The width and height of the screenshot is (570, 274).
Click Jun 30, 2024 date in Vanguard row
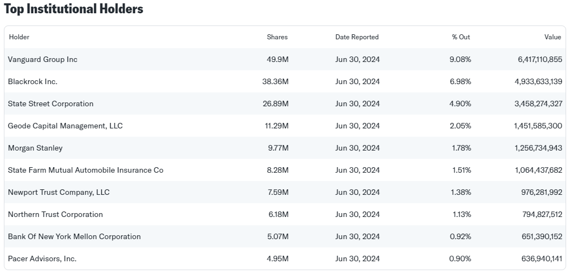pyautogui.click(x=357, y=59)
